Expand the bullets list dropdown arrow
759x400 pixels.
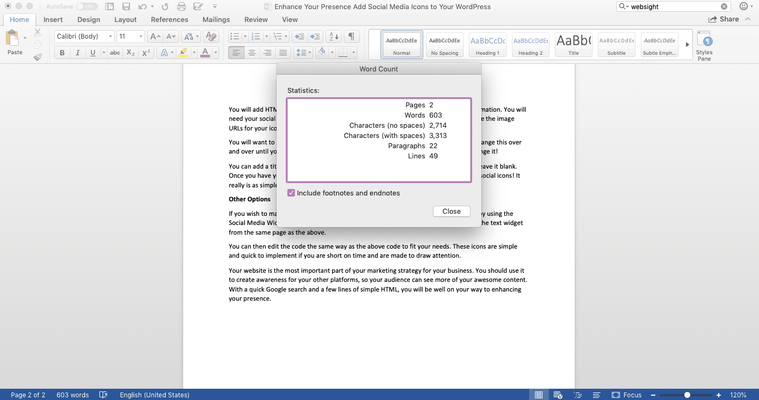pos(245,37)
